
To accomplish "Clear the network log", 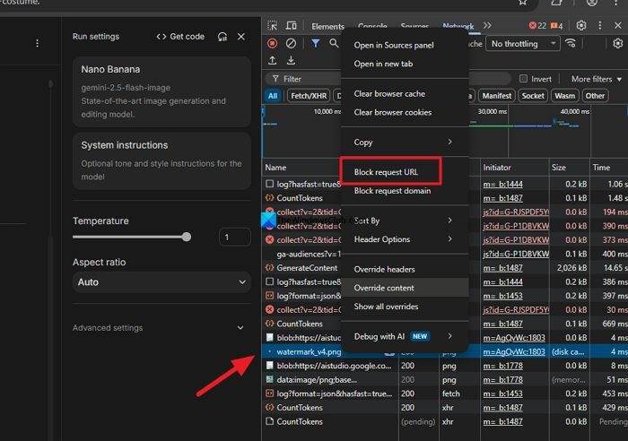I will [x=291, y=43].
